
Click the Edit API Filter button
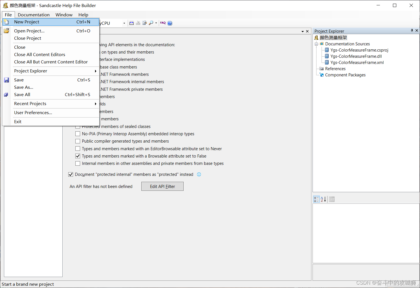162,186
